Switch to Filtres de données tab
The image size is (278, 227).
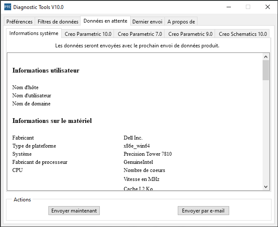tap(58, 22)
